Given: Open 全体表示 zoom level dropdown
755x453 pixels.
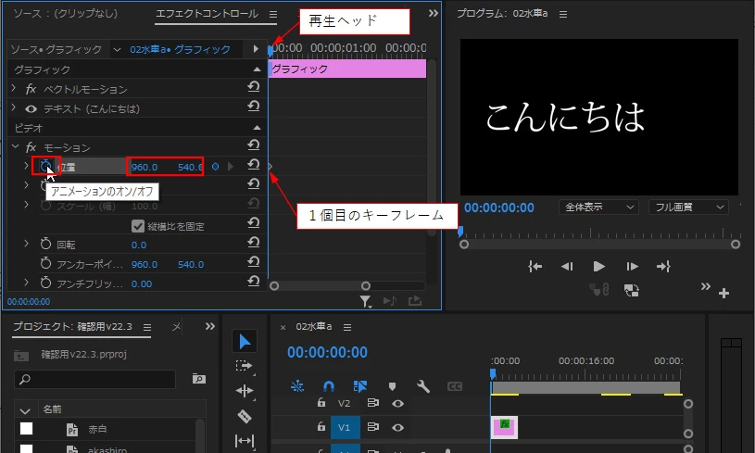Looking at the screenshot, I should 598,207.
